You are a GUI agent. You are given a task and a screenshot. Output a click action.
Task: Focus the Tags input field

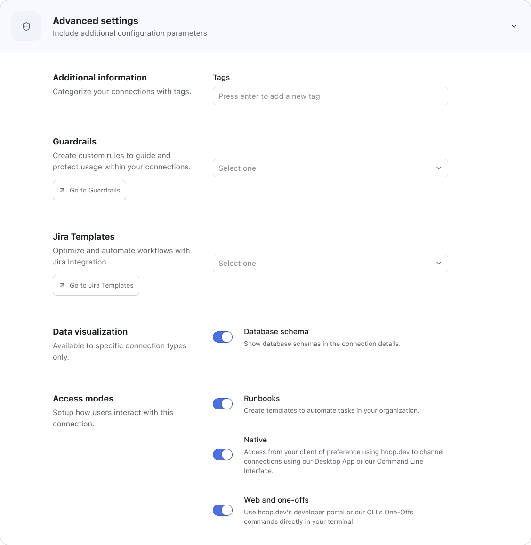[330, 96]
